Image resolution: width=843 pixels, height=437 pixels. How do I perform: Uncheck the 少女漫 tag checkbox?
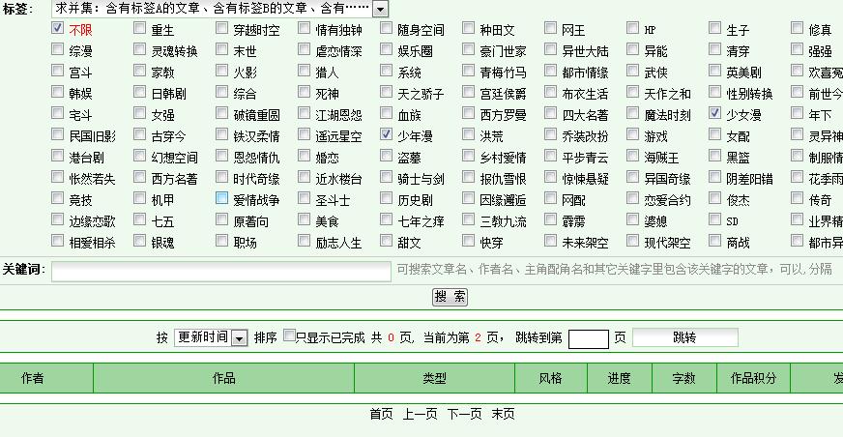(x=715, y=114)
